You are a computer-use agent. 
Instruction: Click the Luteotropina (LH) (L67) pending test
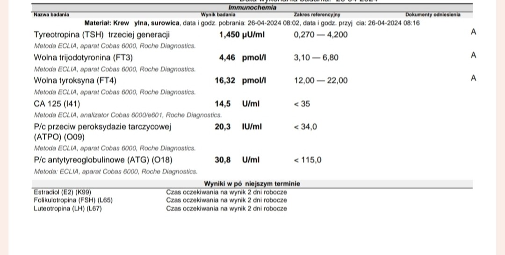(68, 209)
